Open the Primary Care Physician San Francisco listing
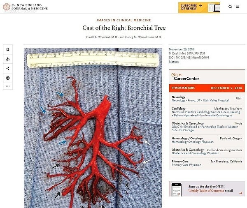The height and width of the screenshot is (208, 247). (207, 163)
